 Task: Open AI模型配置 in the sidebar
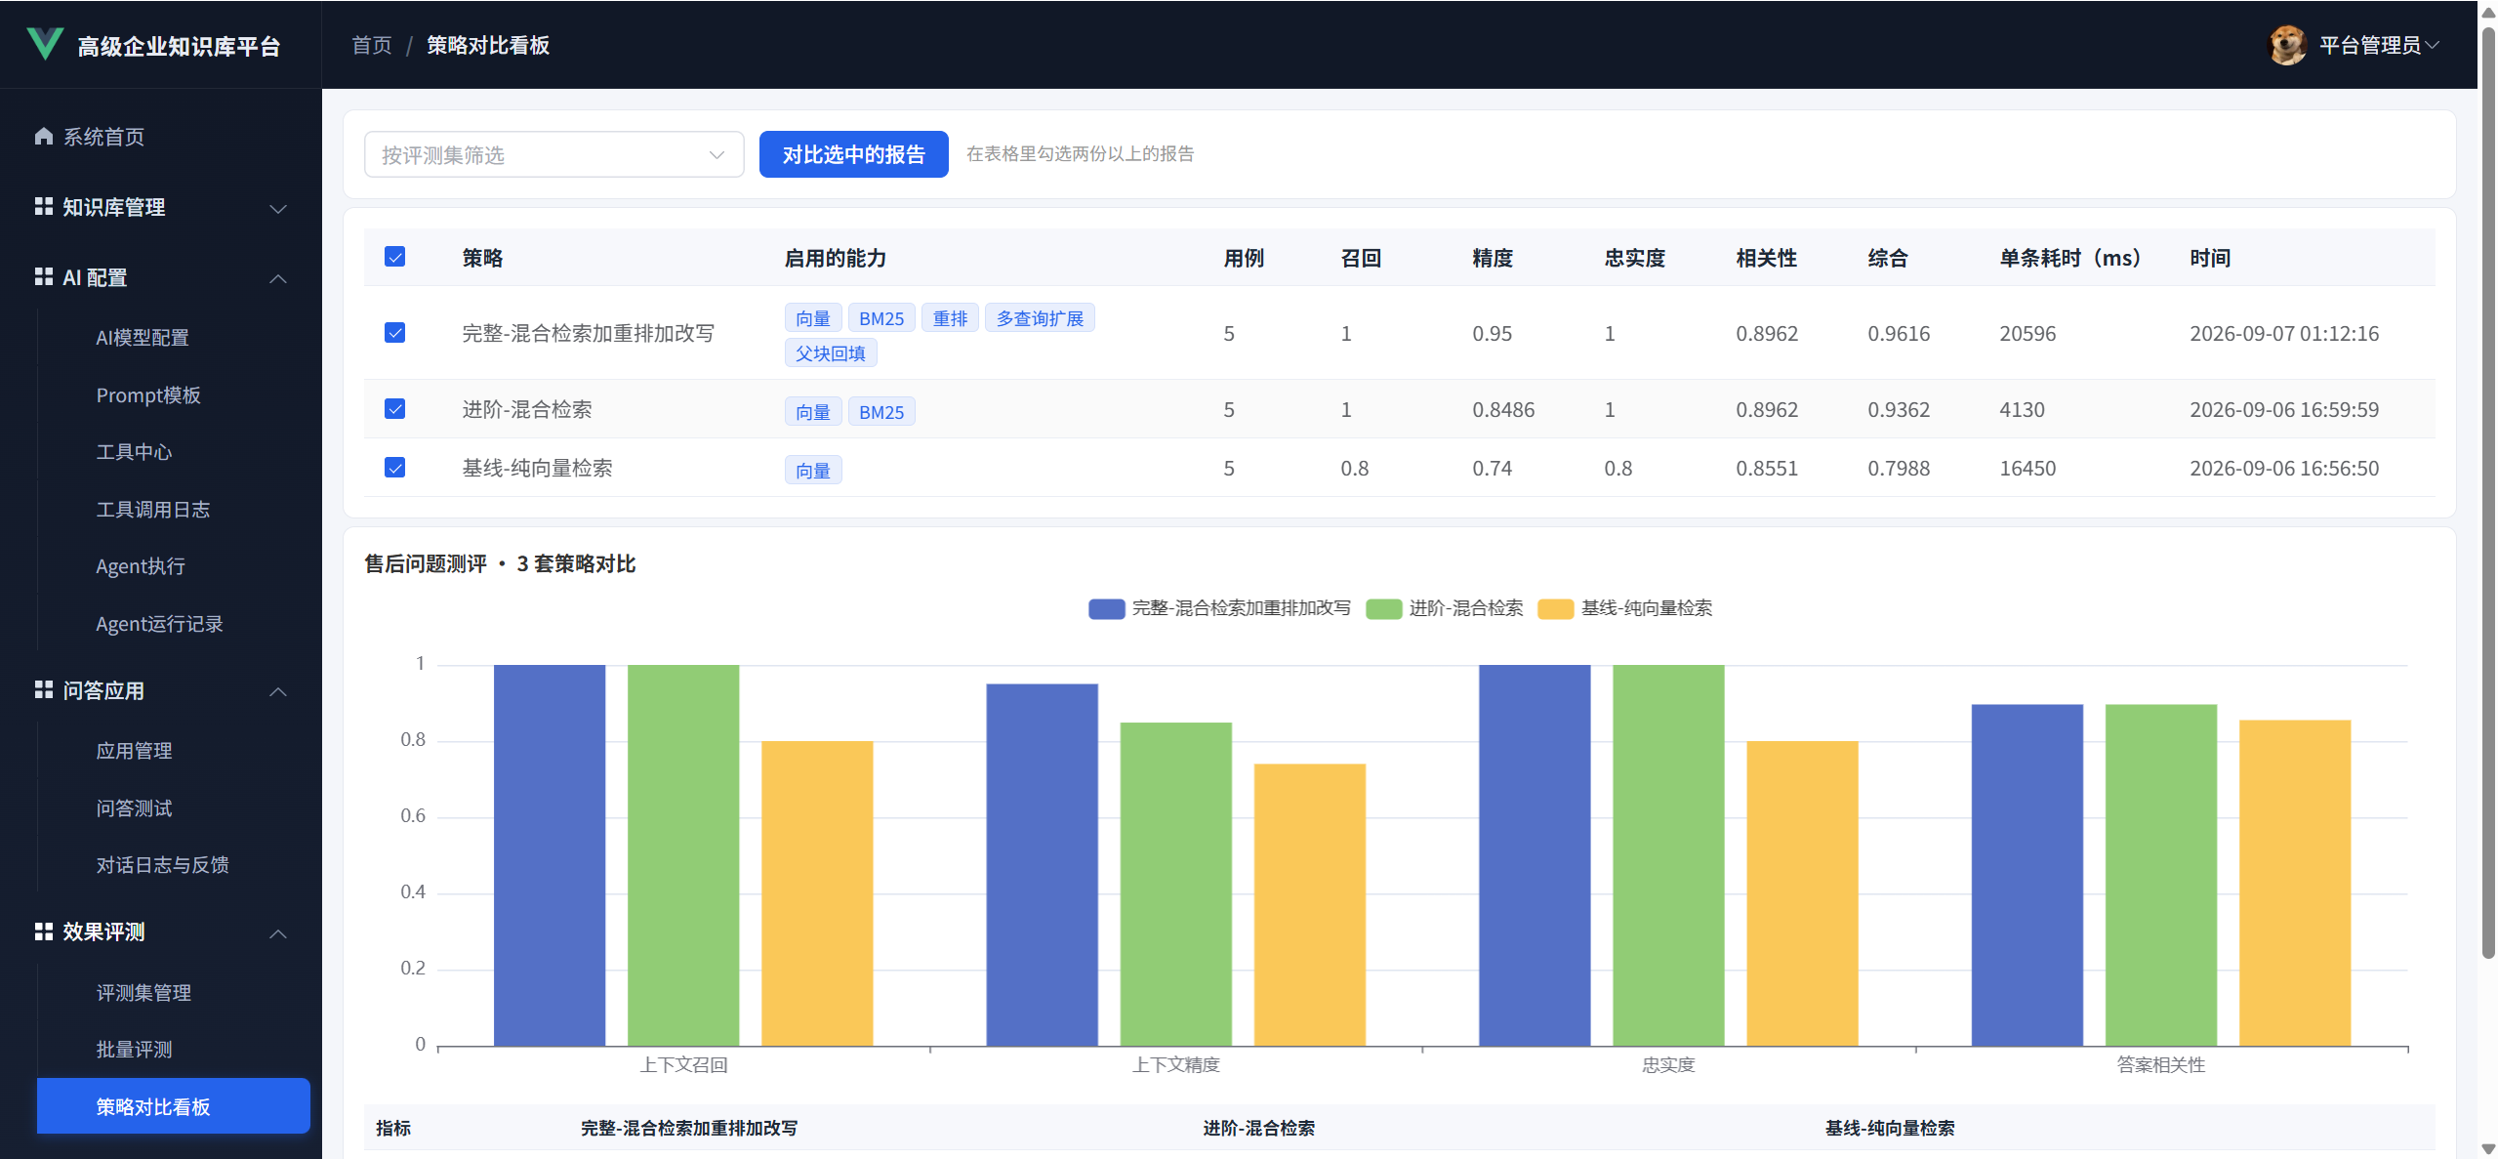173,337
